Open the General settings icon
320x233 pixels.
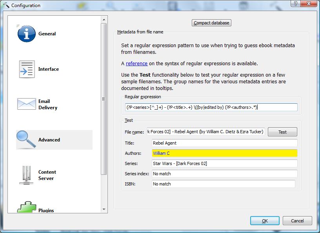pos(27,34)
